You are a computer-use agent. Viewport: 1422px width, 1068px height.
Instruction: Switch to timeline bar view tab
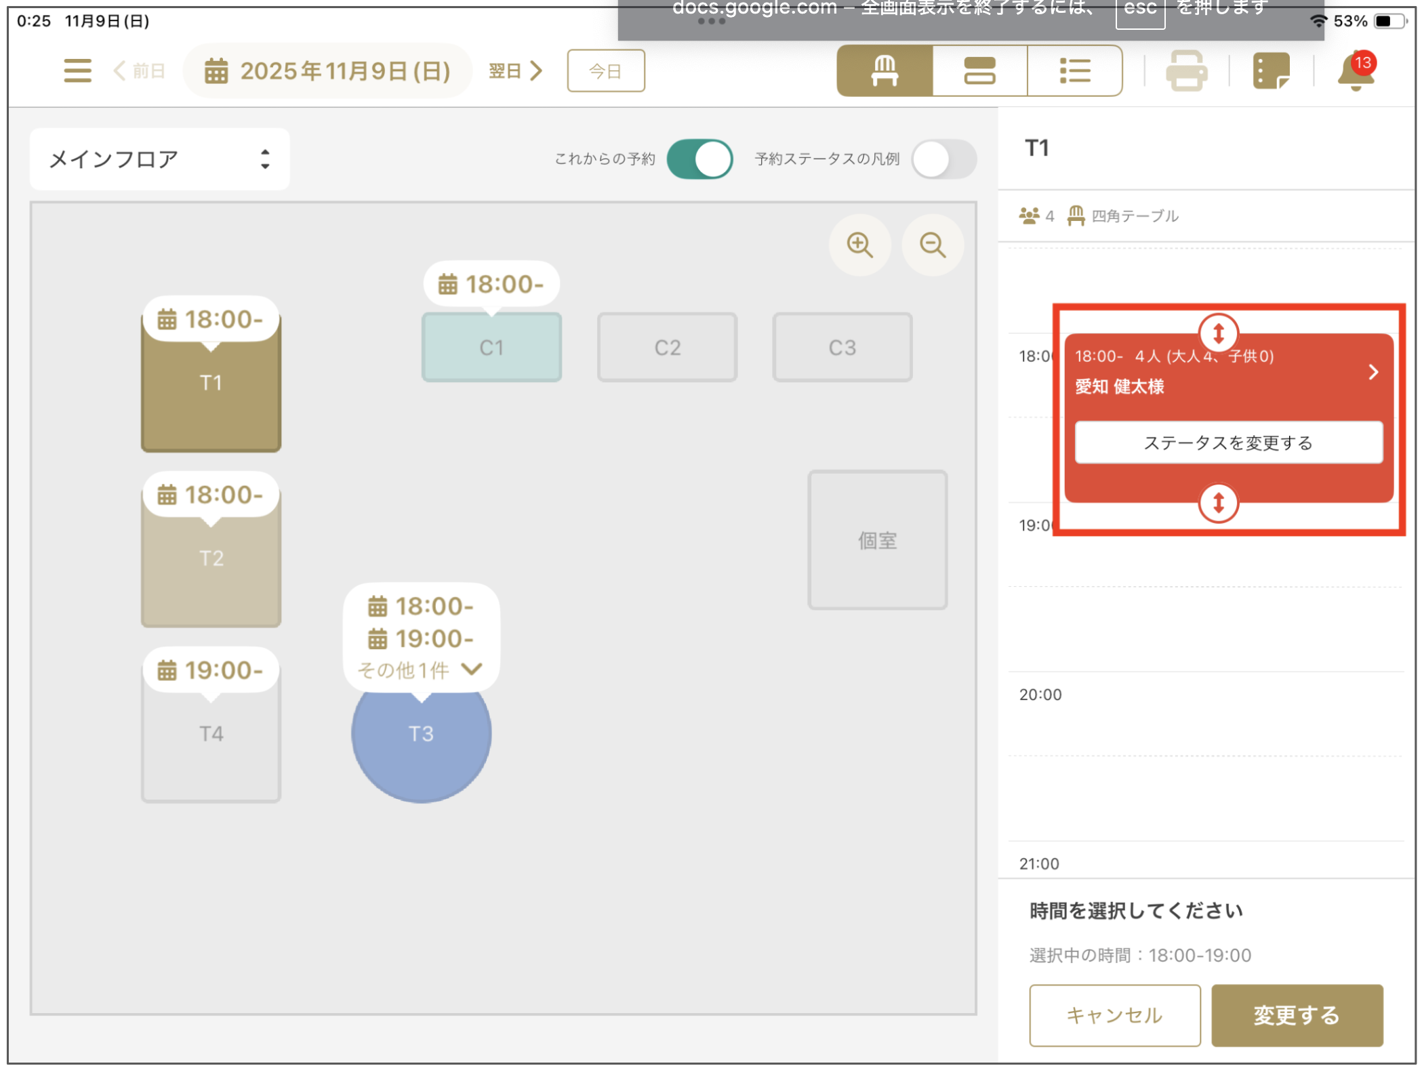[979, 70]
